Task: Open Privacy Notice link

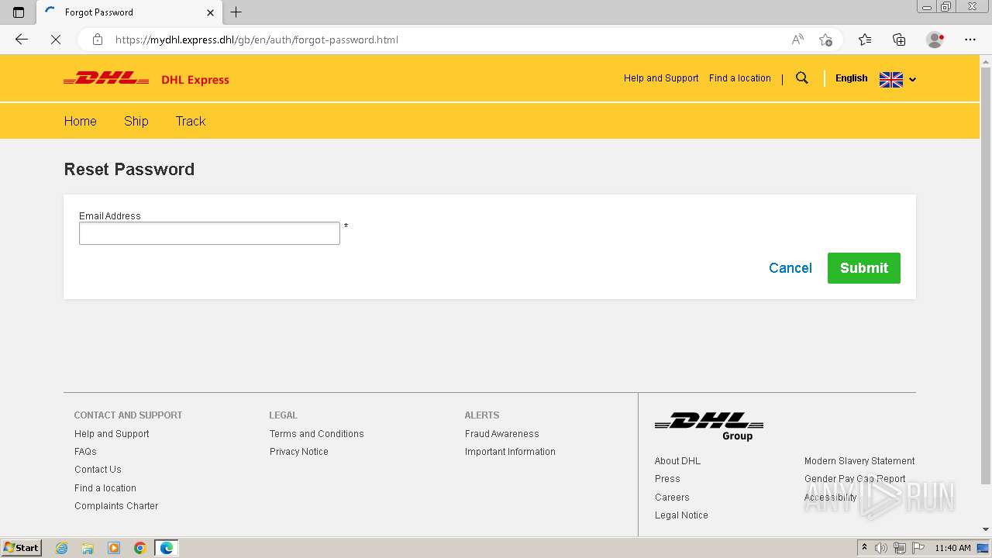Action: pos(299,452)
